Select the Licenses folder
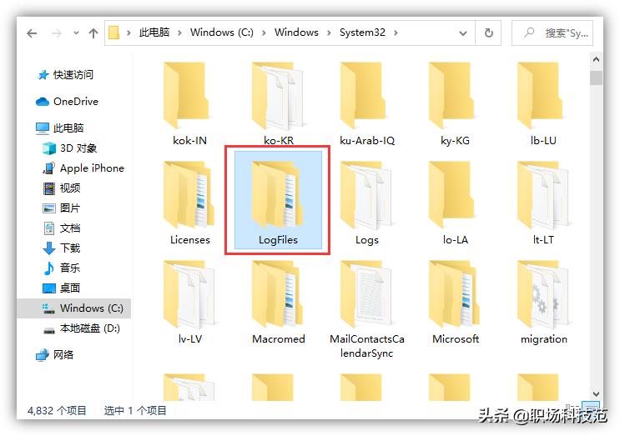Image resolution: width=620 pixels, height=436 pixels. 189,203
